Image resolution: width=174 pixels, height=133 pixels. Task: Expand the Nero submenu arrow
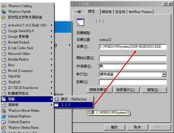click(52, 65)
